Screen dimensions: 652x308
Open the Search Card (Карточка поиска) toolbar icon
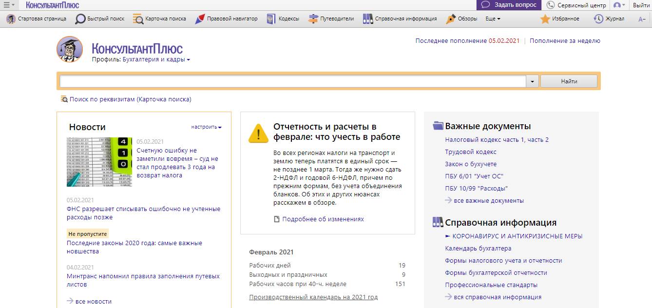point(138,19)
